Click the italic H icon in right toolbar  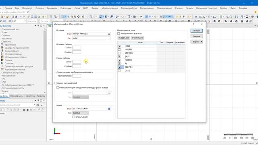pos(242,17)
